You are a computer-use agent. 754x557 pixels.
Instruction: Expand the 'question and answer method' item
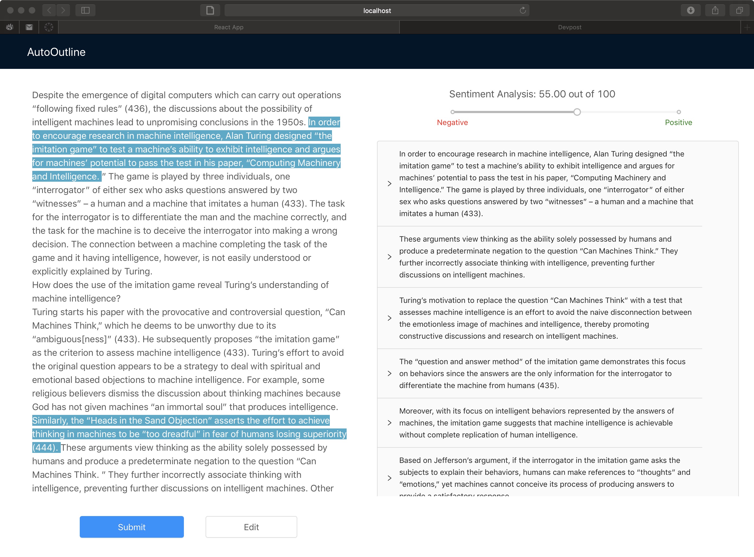tap(389, 374)
